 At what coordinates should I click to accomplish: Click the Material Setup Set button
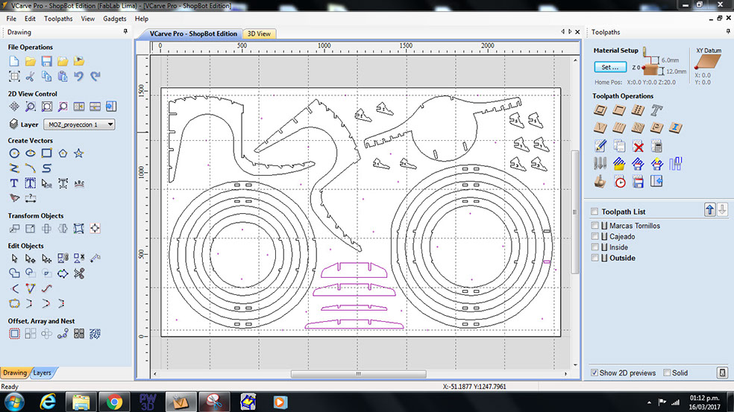pos(610,67)
